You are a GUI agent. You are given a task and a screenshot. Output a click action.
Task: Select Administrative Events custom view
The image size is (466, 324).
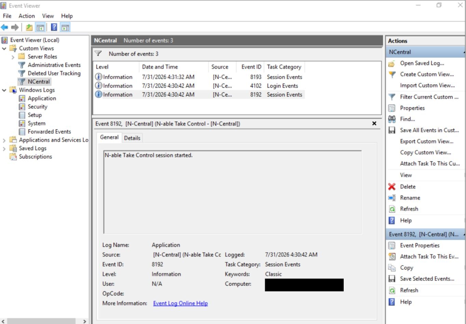54,65
